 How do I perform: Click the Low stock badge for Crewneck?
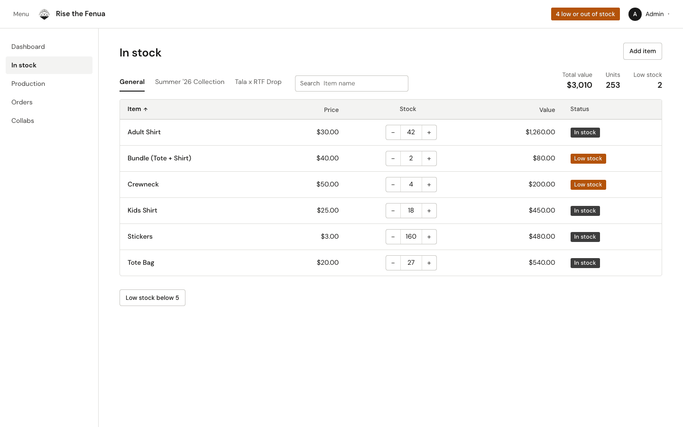[588, 185]
